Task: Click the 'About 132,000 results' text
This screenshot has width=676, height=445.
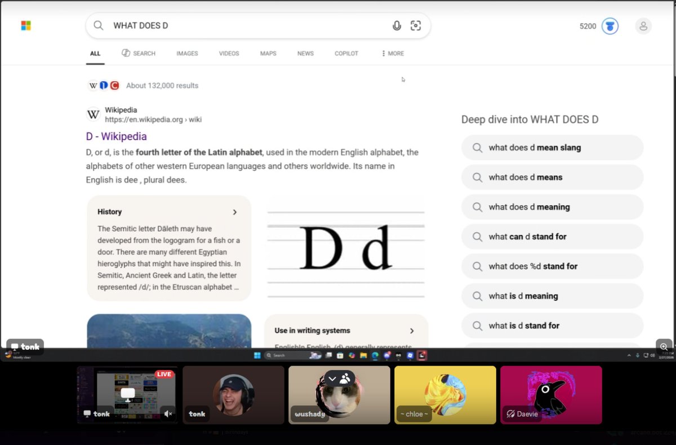Action: pyautogui.click(x=162, y=86)
